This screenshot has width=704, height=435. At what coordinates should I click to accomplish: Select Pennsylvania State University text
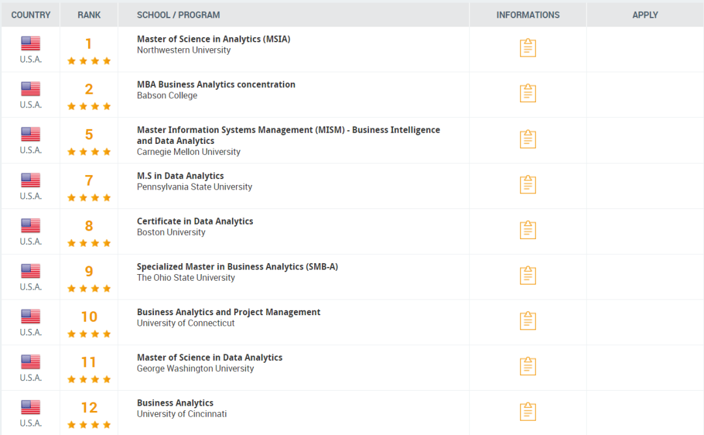tap(194, 187)
